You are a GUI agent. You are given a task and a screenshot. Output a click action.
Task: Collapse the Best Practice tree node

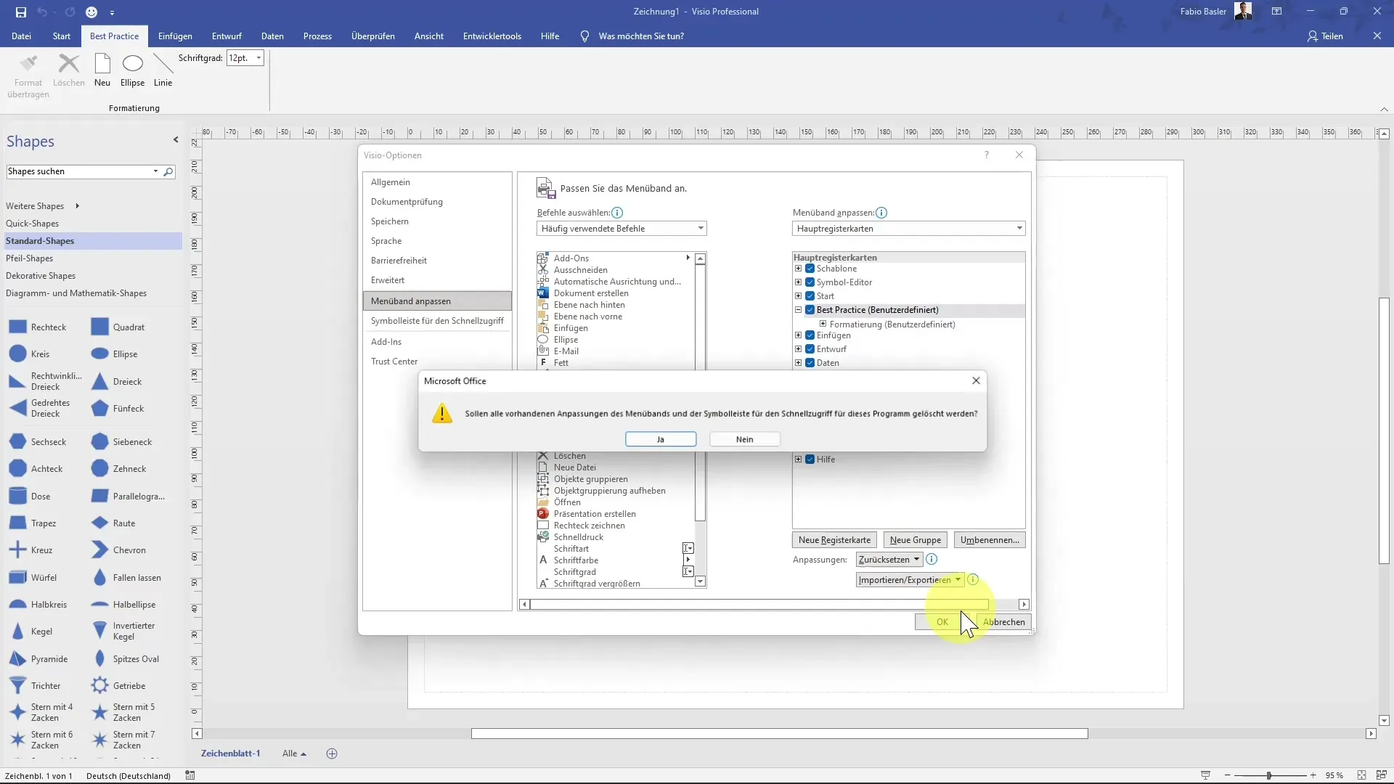[x=798, y=310]
